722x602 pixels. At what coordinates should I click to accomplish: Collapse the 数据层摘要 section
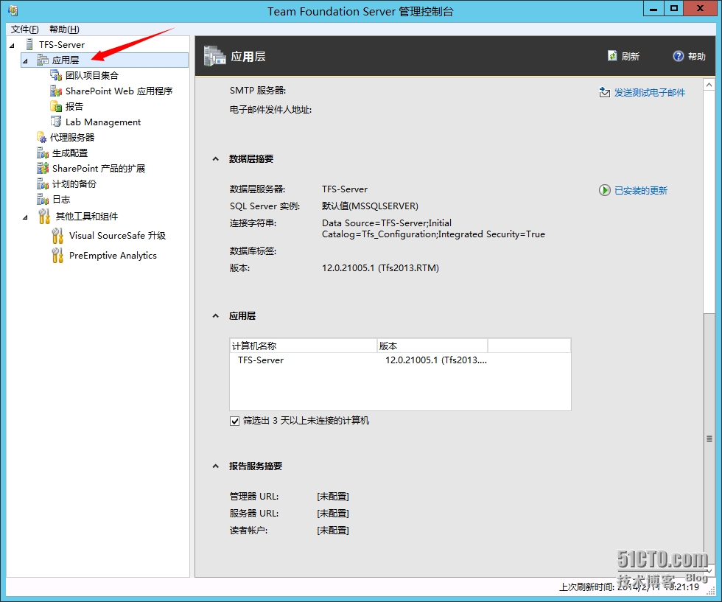coord(215,159)
